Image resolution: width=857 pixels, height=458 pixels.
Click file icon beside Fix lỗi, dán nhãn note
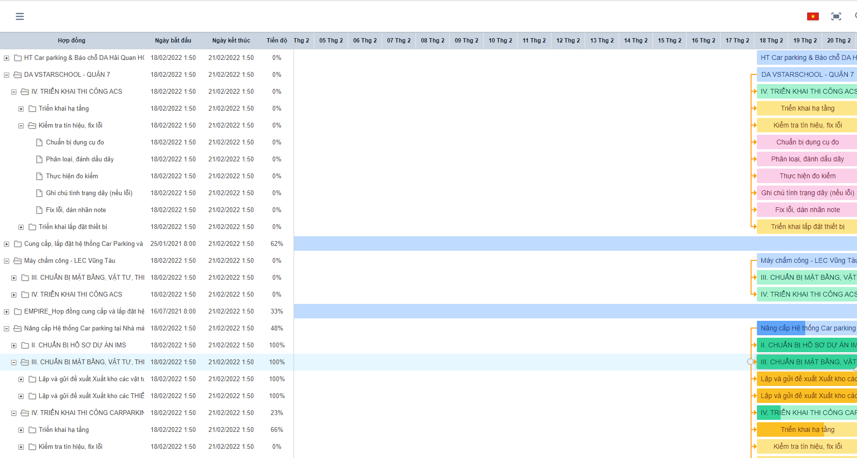[x=39, y=210]
